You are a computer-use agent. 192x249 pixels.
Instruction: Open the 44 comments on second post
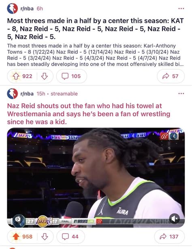[70, 236]
